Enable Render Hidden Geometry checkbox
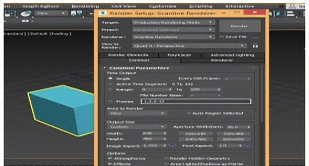The height and width of the screenshot is (166, 309). click(166, 158)
